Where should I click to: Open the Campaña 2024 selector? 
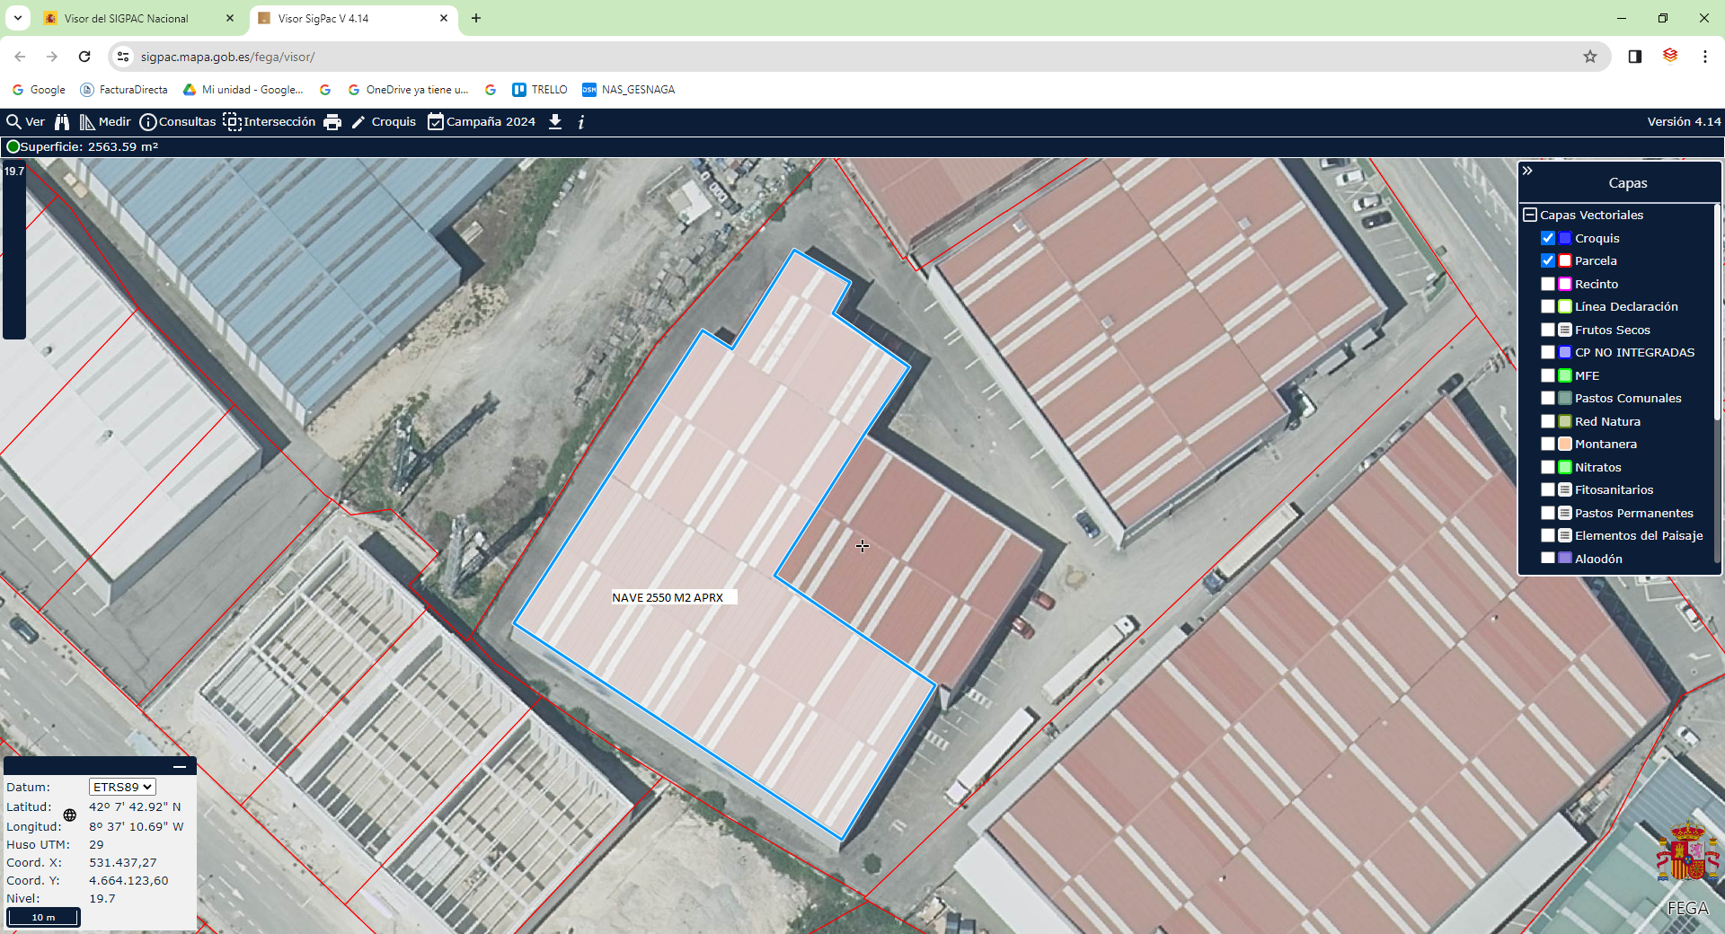click(x=482, y=122)
